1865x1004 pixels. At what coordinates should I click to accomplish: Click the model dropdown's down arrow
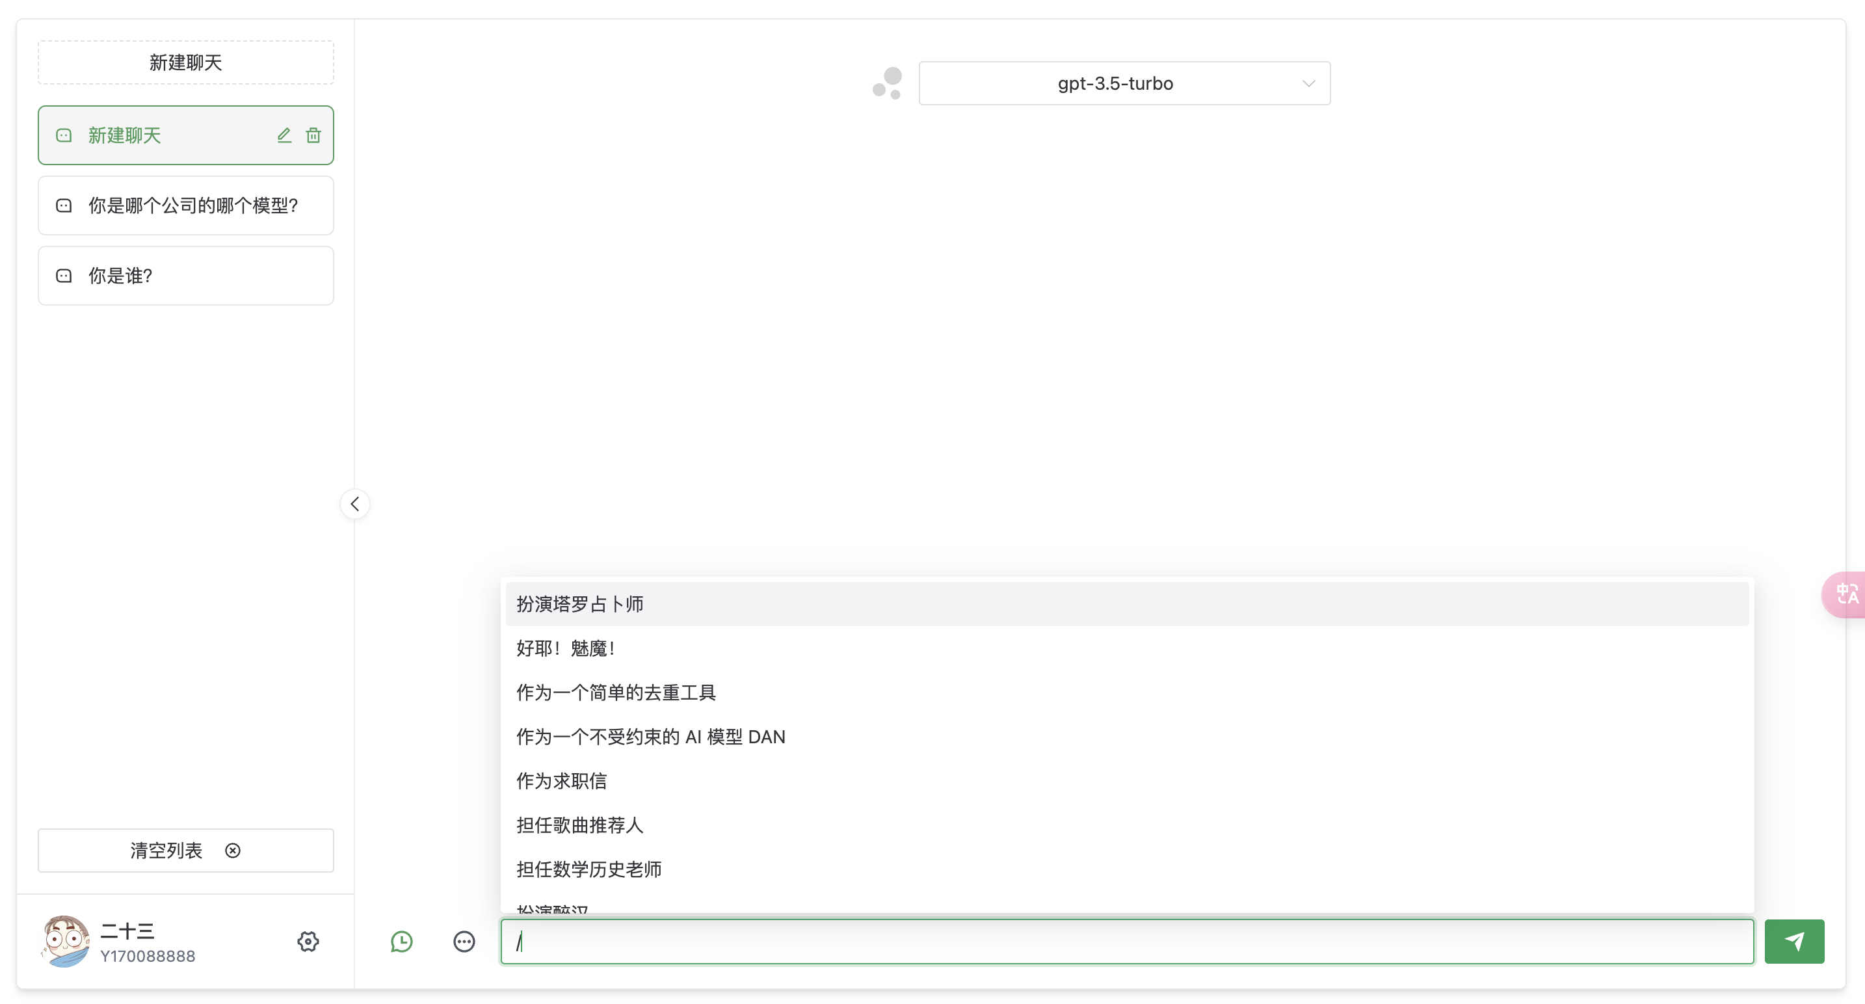(x=1308, y=83)
